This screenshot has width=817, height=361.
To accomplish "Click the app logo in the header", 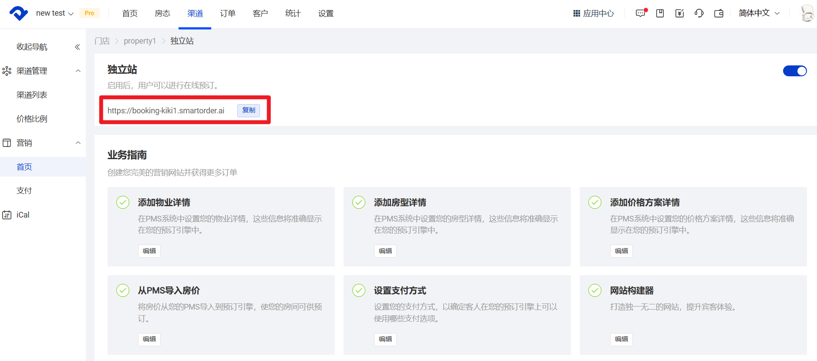I will [19, 13].
